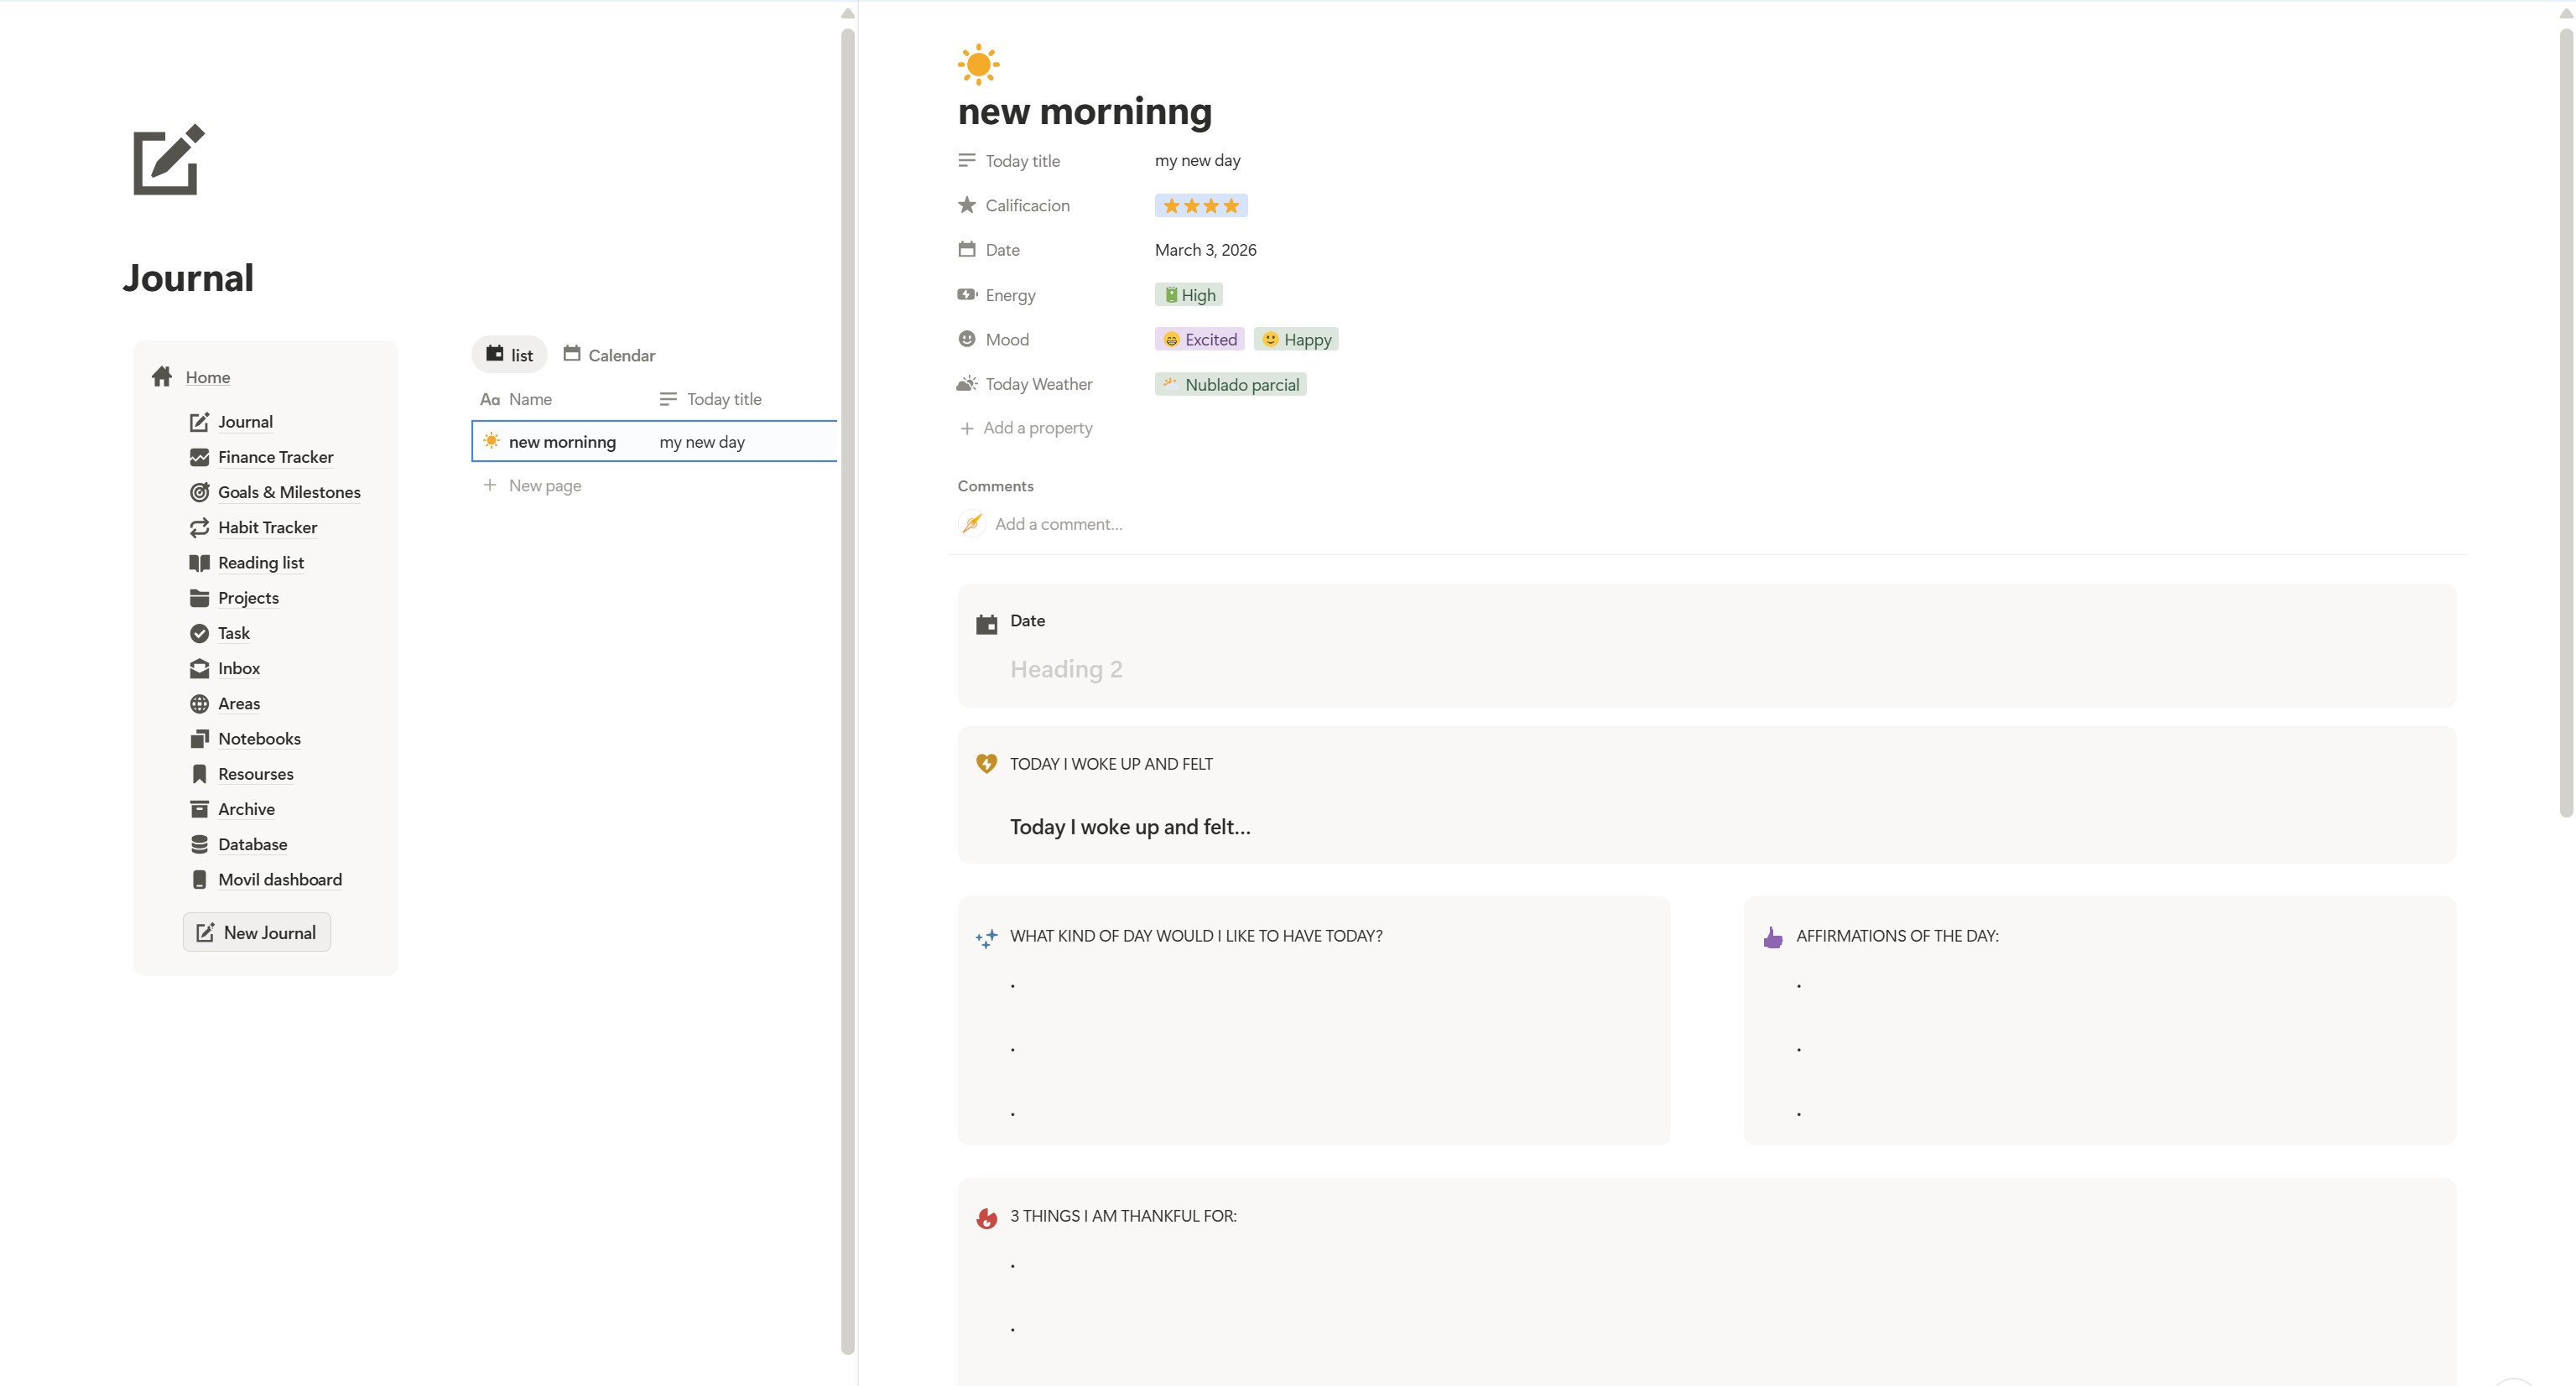Click New page under the list
The height and width of the screenshot is (1386, 2576).
pyautogui.click(x=544, y=485)
